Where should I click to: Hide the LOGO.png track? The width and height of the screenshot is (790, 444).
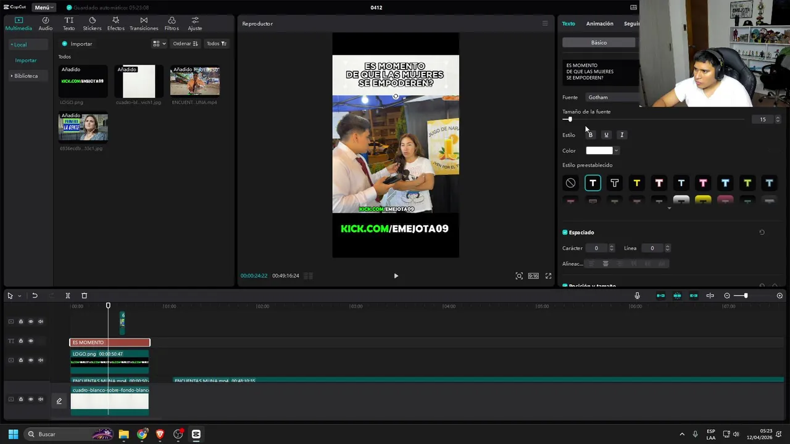tap(31, 360)
